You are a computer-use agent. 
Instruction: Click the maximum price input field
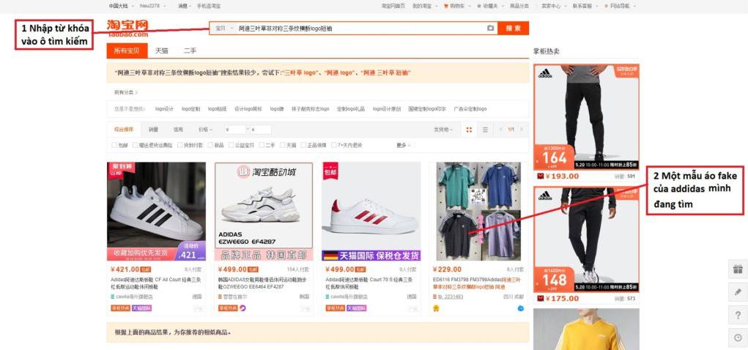261,130
